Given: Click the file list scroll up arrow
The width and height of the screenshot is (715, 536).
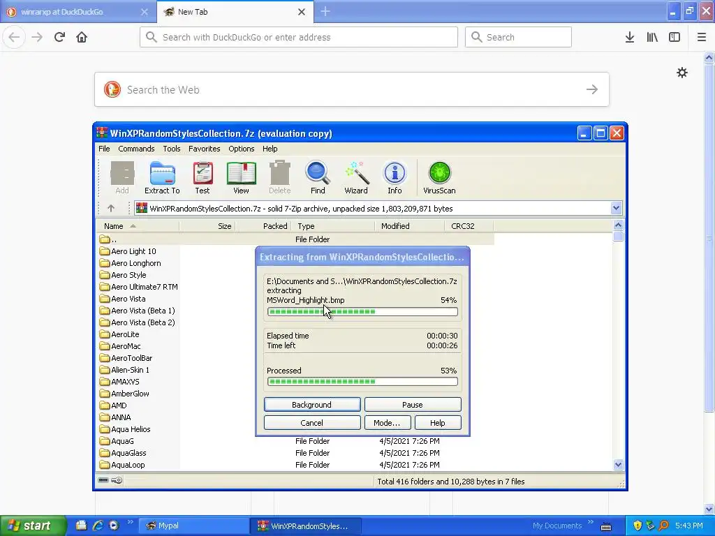Looking at the screenshot, I should (619, 225).
